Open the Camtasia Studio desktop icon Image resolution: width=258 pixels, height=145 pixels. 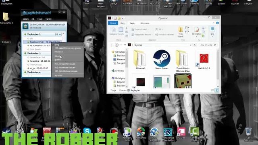[x=195, y=134]
